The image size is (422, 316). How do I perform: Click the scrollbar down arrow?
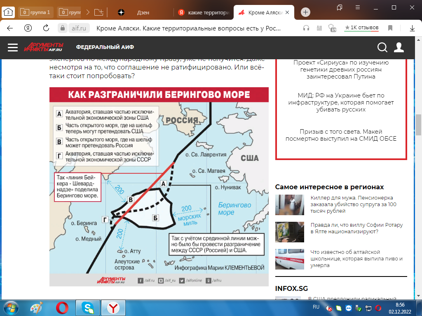pyautogui.click(x=418, y=296)
